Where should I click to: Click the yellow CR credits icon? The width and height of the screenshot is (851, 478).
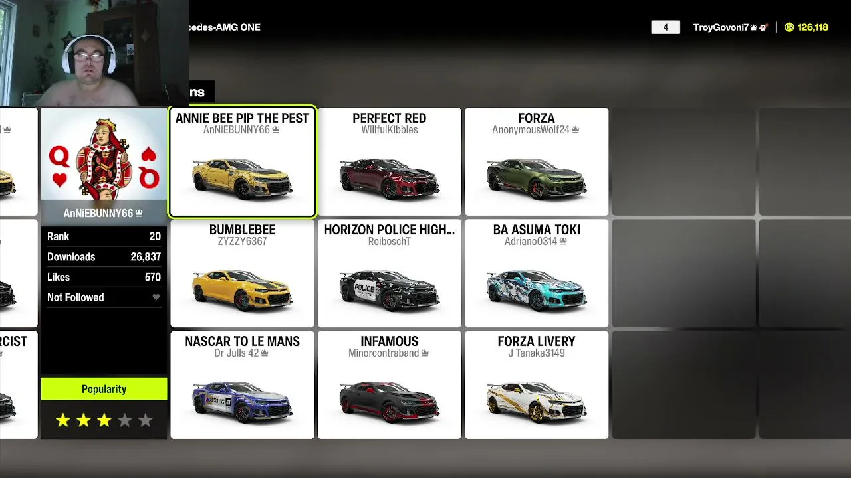(x=789, y=27)
